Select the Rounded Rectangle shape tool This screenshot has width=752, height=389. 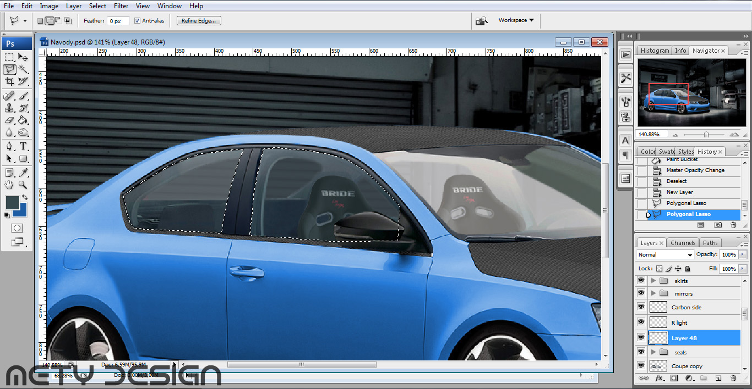point(23,159)
